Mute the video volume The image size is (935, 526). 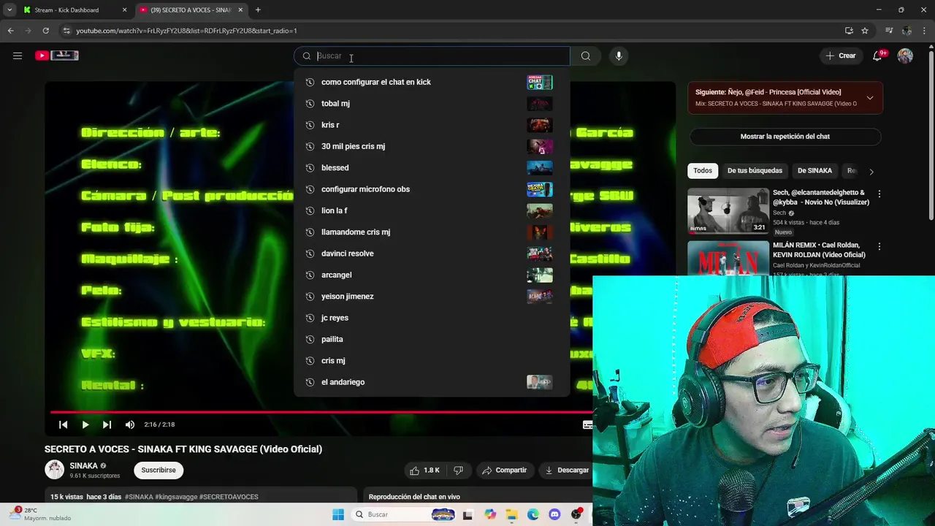pos(130,424)
